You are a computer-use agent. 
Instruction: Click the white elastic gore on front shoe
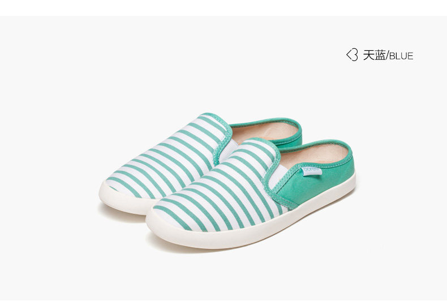pyautogui.click(x=278, y=176)
